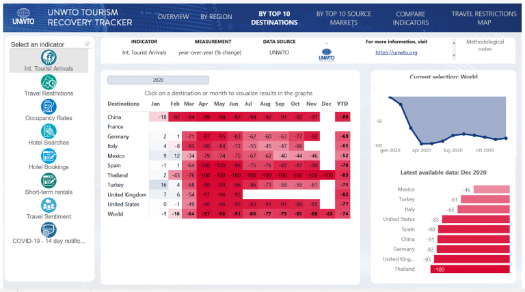525x292 pixels.
Task: Select the Occupancy Rates indicator icon
Action: 49,107
